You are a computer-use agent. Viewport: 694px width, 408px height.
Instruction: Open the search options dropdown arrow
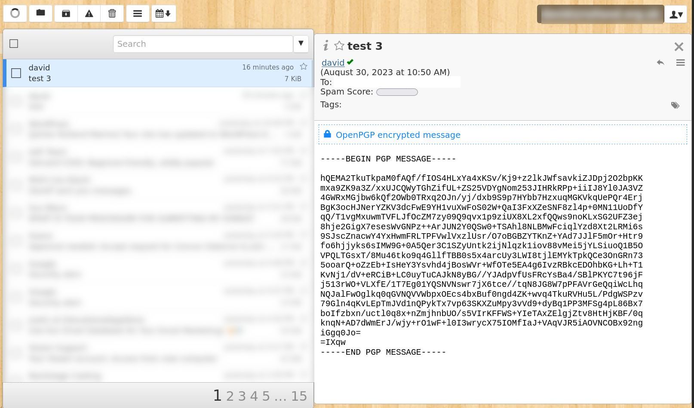pos(301,43)
